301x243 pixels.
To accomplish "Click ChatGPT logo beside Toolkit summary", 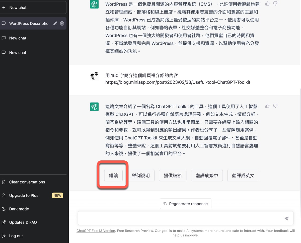I will tap(94, 107).
